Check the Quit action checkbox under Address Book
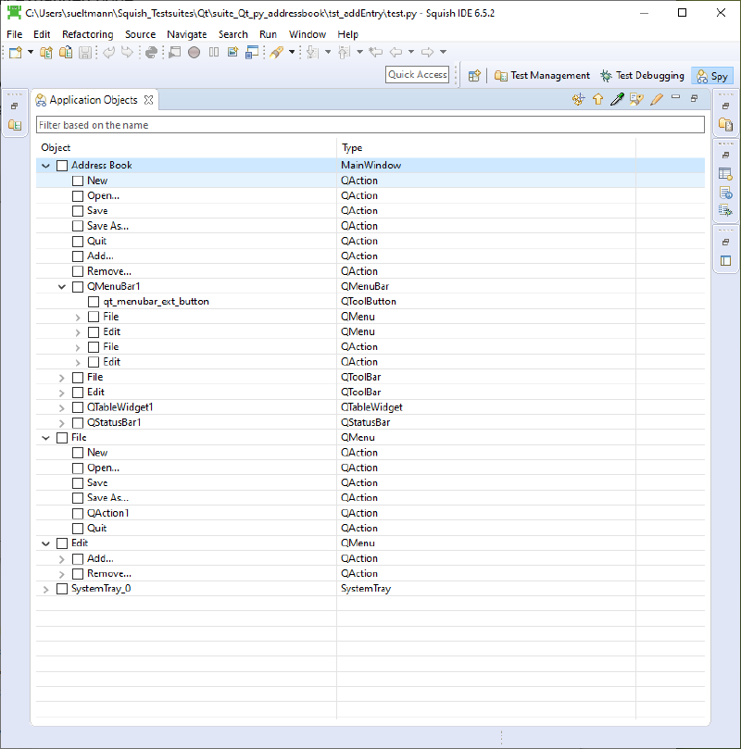741x749 pixels. 78,241
